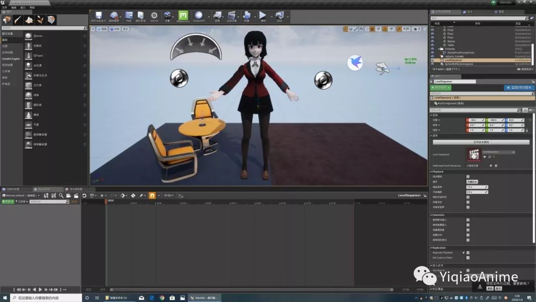The height and width of the screenshot is (302, 536).
Task: Click the Open Level Sequence button in Details
Action: [x=481, y=142]
